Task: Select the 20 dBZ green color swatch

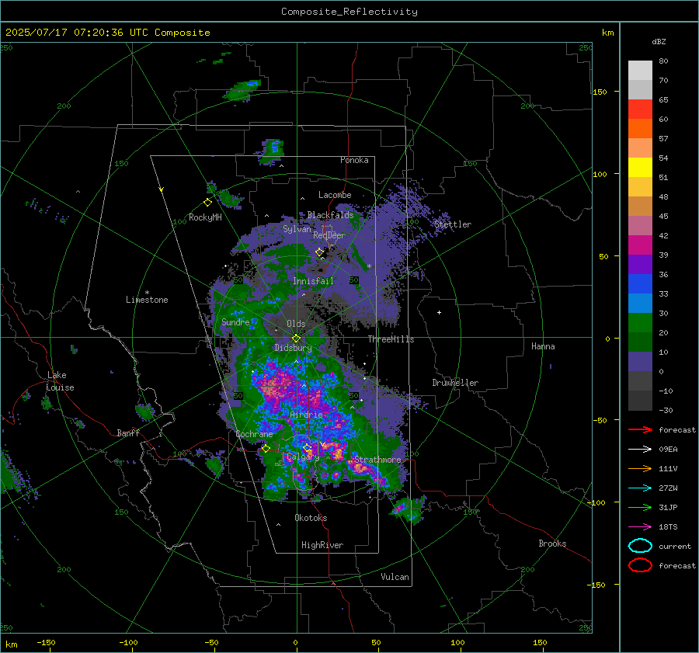Action: tap(640, 323)
